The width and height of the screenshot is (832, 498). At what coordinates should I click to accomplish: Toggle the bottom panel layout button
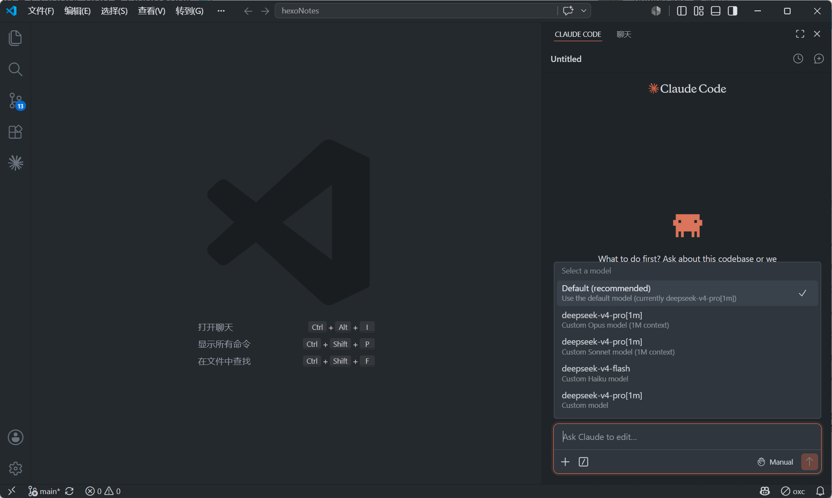(715, 11)
